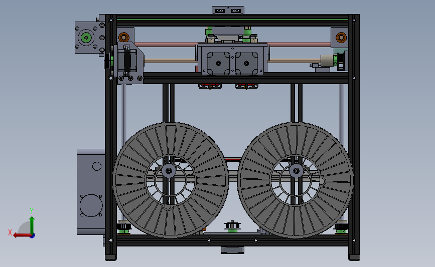Click the "Y" label on the triad

32,211
